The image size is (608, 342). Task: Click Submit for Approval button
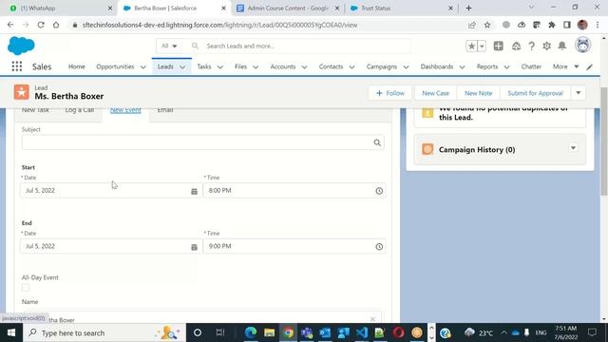(x=535, y=93)
